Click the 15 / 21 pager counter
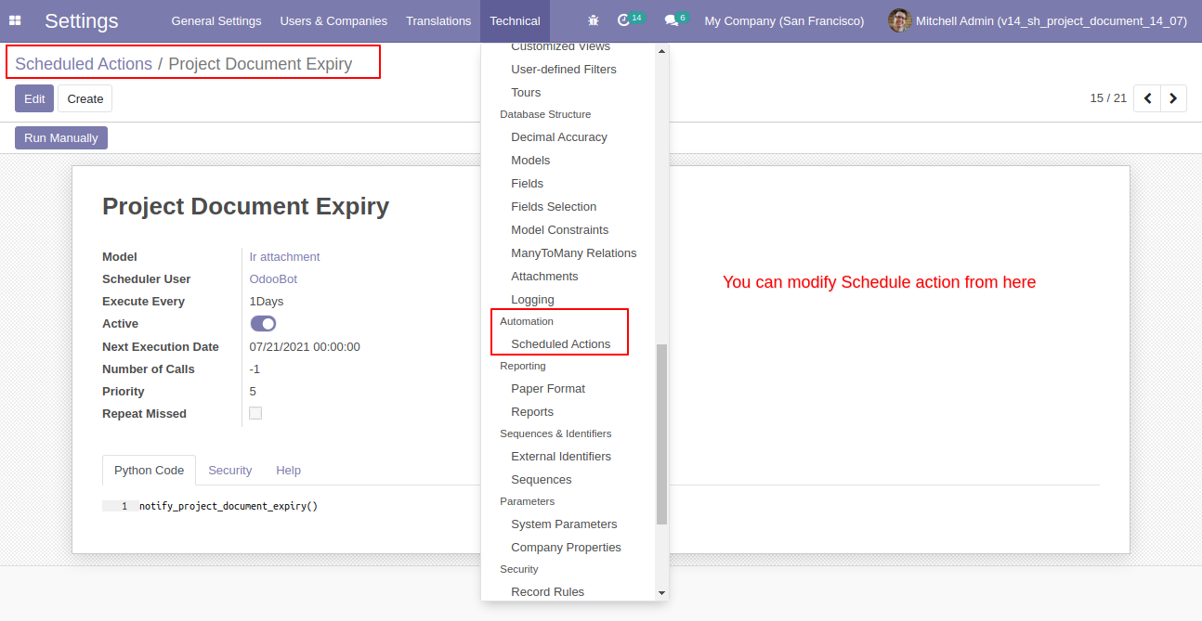 pos(1108,97)
